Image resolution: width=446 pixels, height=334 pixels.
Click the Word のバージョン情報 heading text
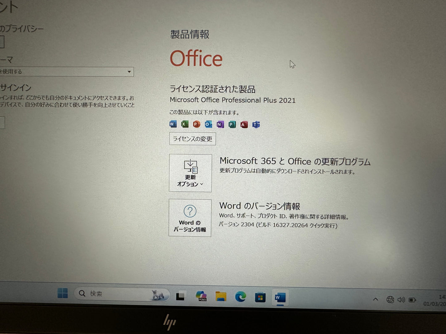pos(260,206)
